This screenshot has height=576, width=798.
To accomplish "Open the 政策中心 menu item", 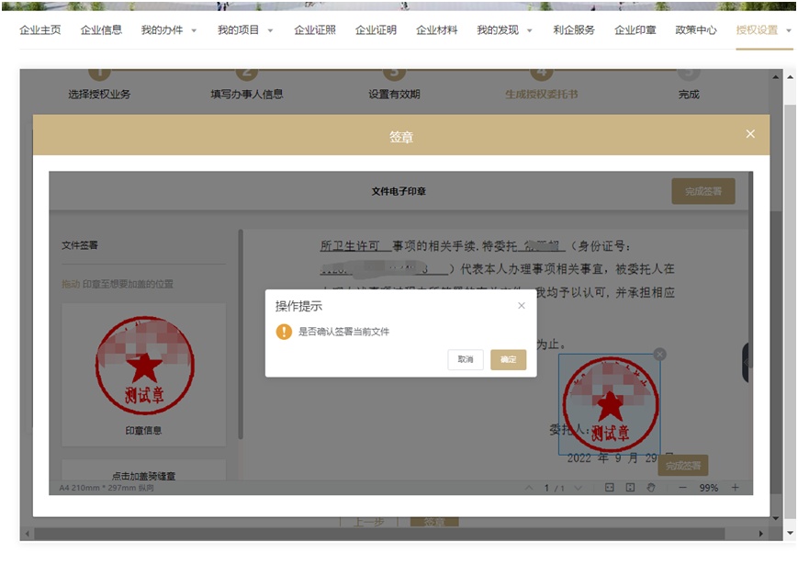I will pyautogui.click(x=695, y=30).
